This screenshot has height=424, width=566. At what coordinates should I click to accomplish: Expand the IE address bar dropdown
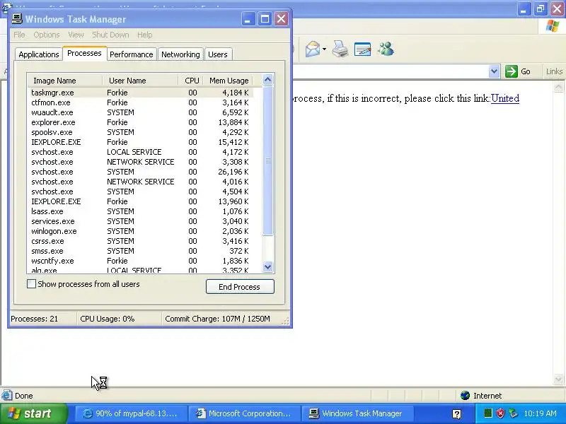(494, 71)
